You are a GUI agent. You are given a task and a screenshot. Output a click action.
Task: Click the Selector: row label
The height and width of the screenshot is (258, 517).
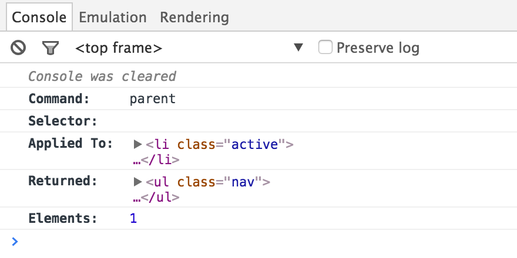(62, 121)
